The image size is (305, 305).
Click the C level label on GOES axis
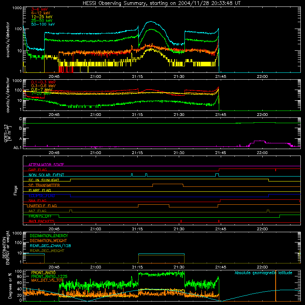pos(21,119)
